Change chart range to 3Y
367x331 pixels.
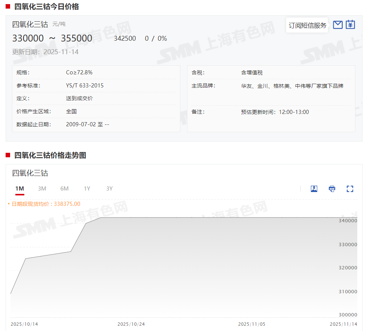(x=109, y=189)
